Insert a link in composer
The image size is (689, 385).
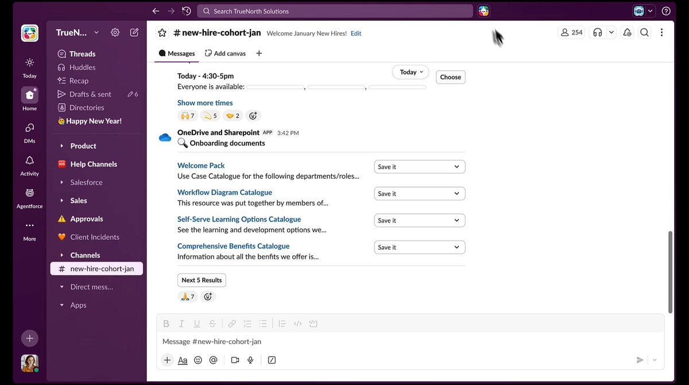(x=232, y=324)
